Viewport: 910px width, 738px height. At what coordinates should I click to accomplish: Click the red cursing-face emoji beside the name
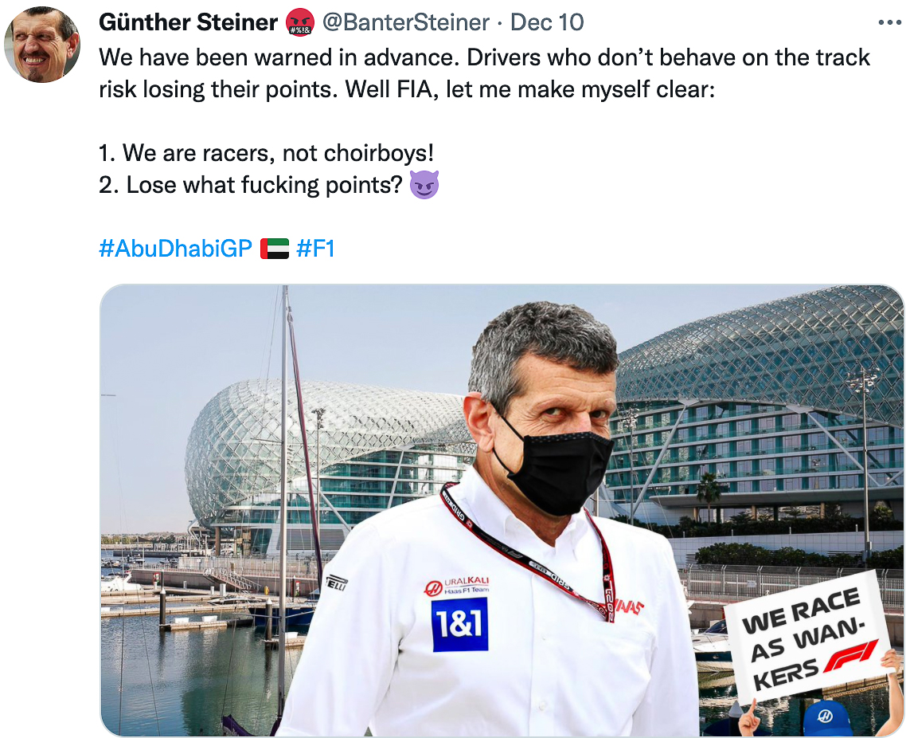click(300, 22)
